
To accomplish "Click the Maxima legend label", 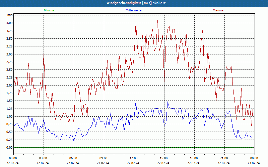I will tap(218, 10).
